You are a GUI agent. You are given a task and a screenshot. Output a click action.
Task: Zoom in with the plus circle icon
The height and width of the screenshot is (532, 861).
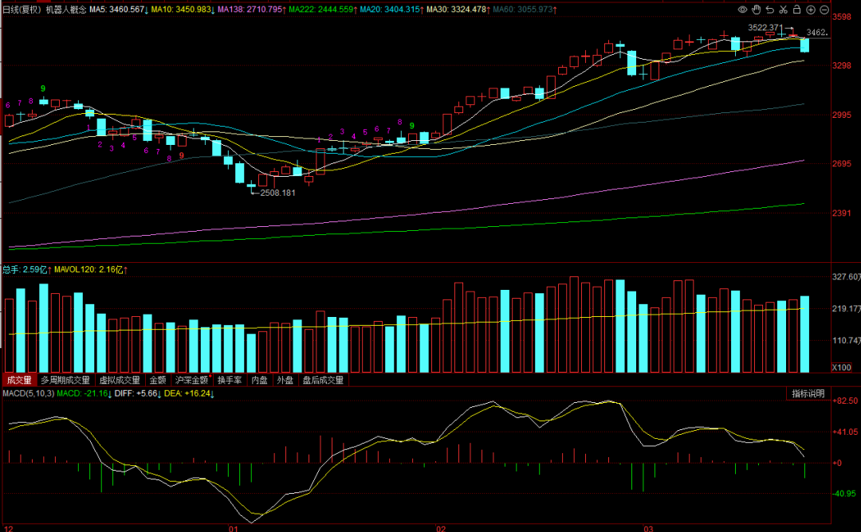point(811,10)
